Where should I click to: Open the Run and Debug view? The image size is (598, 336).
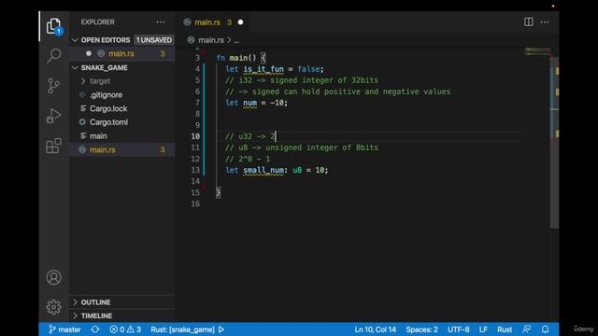(x=54, y=116)
